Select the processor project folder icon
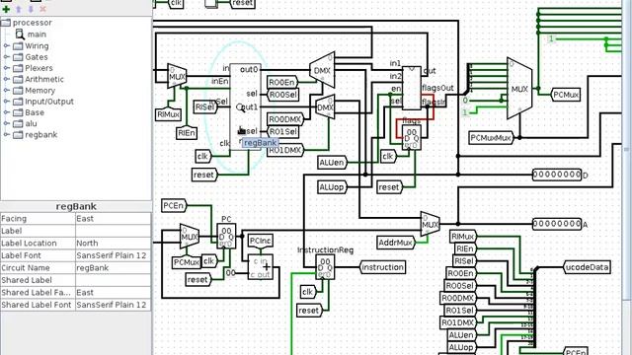 pos(6,23)
